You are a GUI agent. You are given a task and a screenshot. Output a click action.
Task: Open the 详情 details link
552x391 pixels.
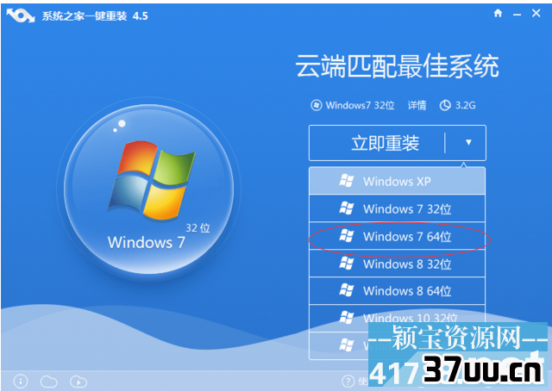pyautogui.click(x=417, y=105)
